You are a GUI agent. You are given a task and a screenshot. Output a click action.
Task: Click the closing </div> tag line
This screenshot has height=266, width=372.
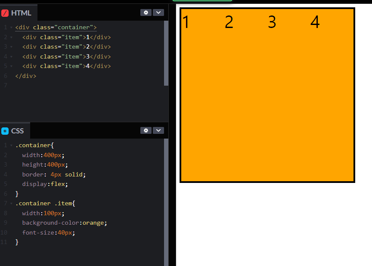click(x=26, y=76)
